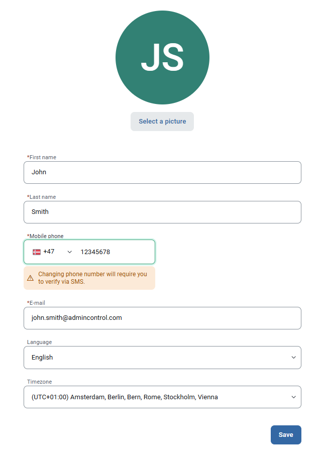The height and width of the screenshot is (460, 326).
Task: Open the Language dropdown showing English
Action: pyautogui.click(x=162, y=357)
